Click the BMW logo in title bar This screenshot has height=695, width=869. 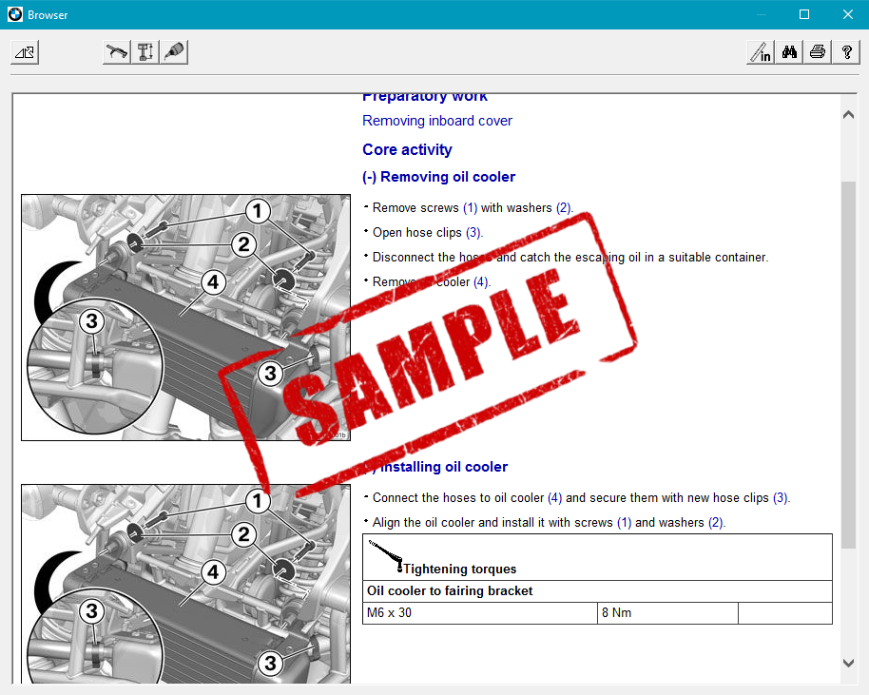[x=15, y=14]
